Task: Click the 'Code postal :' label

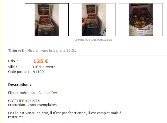Action: (19, 72)
